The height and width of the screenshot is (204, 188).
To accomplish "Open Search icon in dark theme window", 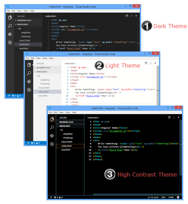I will (10, 26).
